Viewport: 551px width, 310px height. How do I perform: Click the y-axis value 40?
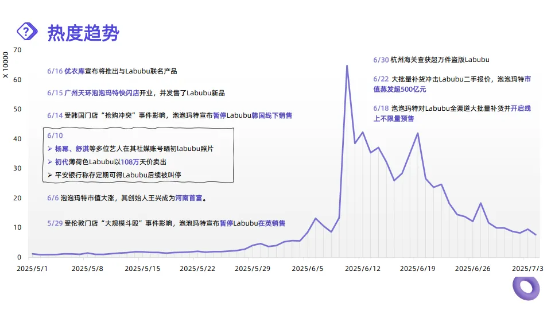tap(17, 138)
